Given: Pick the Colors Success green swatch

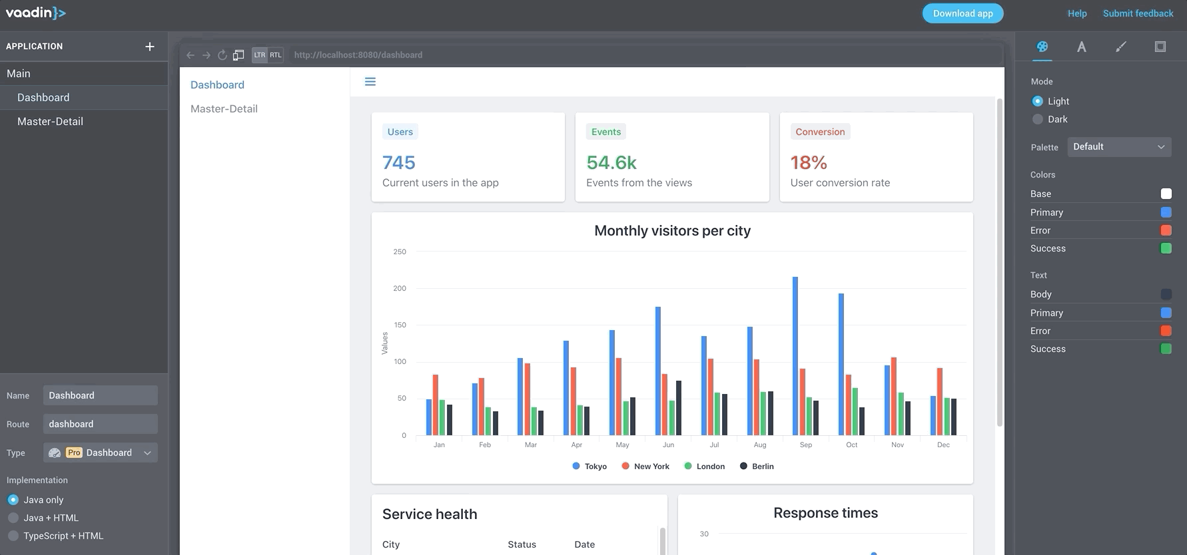Looking at the screenshot, I should 1166,248.
